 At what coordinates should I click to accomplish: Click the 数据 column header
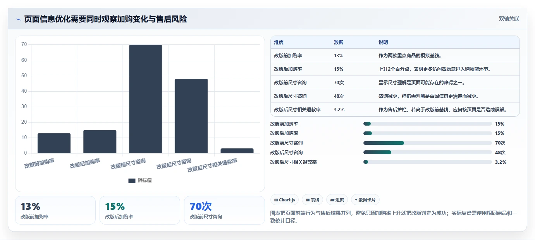point(338,43)
